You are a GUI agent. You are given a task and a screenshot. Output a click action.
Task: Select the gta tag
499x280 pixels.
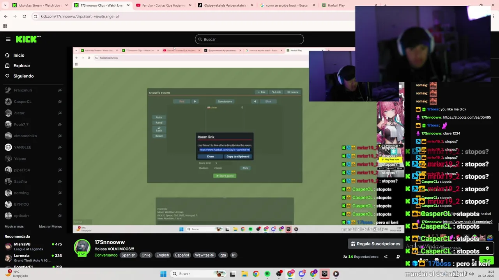(x=223, y=255)
